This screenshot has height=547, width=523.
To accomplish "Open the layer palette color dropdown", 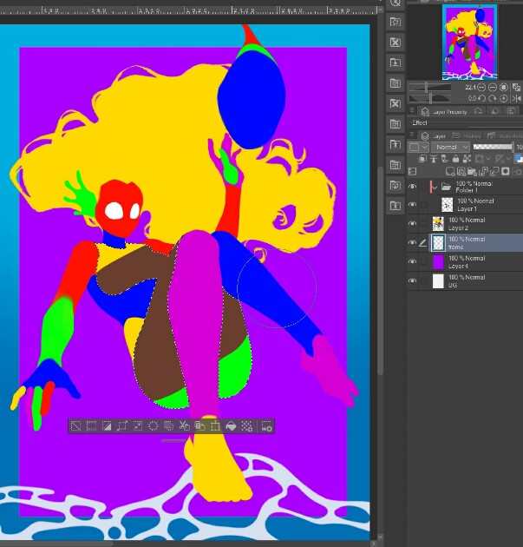I will 418,148.
